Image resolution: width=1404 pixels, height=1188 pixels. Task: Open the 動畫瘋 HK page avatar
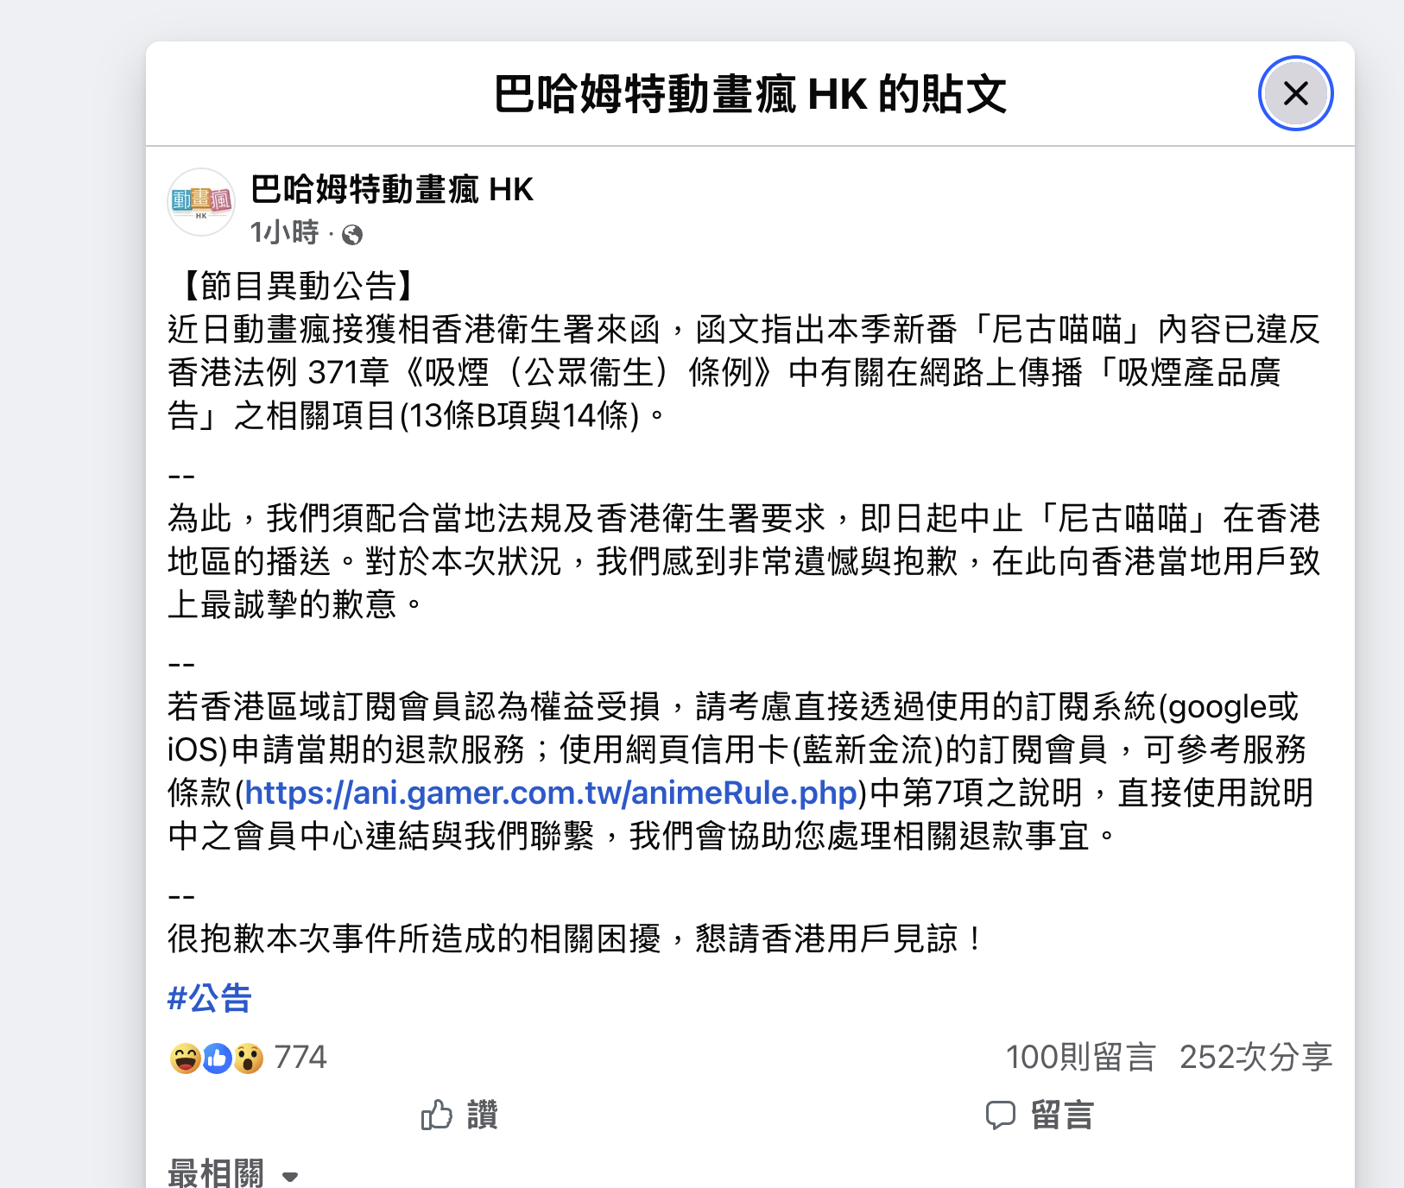coord(201,202)
